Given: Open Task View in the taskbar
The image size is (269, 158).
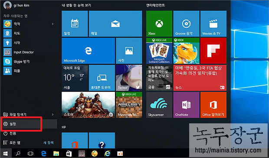Looking at the screenshot, I should pos(30,153).
